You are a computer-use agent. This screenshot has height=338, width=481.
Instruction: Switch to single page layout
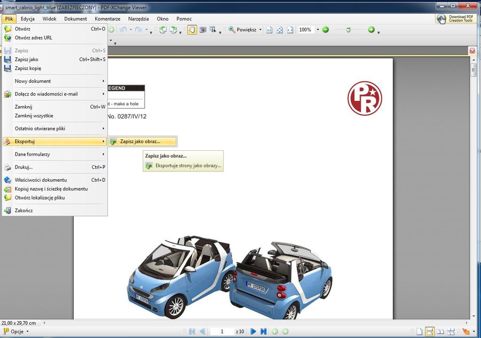tap(419, 331)
